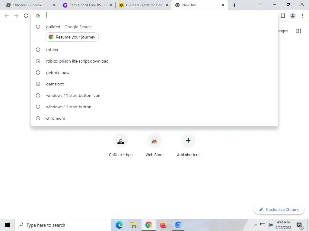The width and height of the screenshot is (309, 231).
Task: Switch to Earn alot of Free R$ tab
Action: (x=88, y=5)
